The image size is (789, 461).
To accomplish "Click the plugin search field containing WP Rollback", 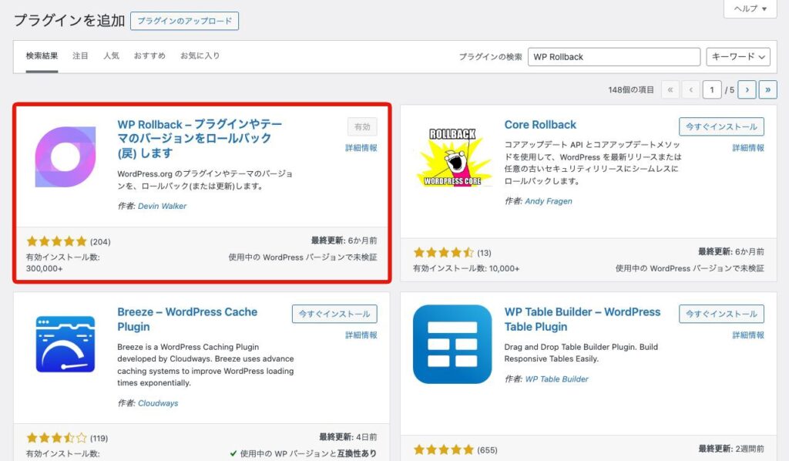I will coord(614,57).
